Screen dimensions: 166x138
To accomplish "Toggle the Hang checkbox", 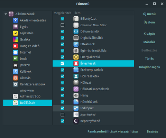I will [63, 95].
